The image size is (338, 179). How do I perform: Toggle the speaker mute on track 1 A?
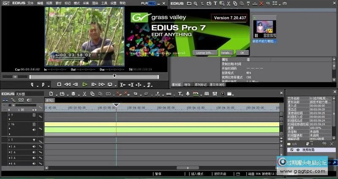tap(34, 147)
